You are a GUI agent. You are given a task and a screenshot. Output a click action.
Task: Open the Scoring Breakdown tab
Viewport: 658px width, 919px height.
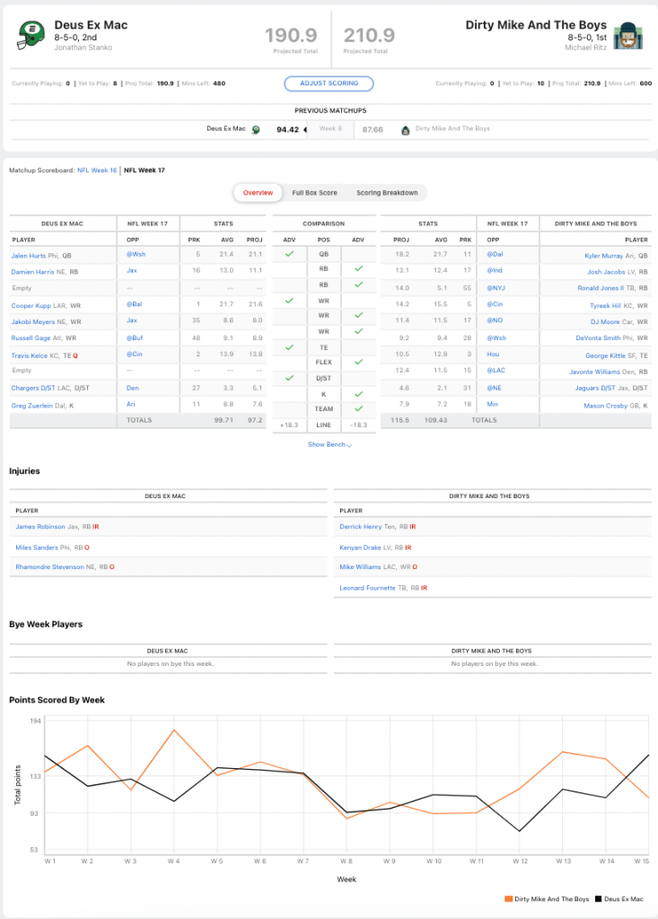point(386,193)
